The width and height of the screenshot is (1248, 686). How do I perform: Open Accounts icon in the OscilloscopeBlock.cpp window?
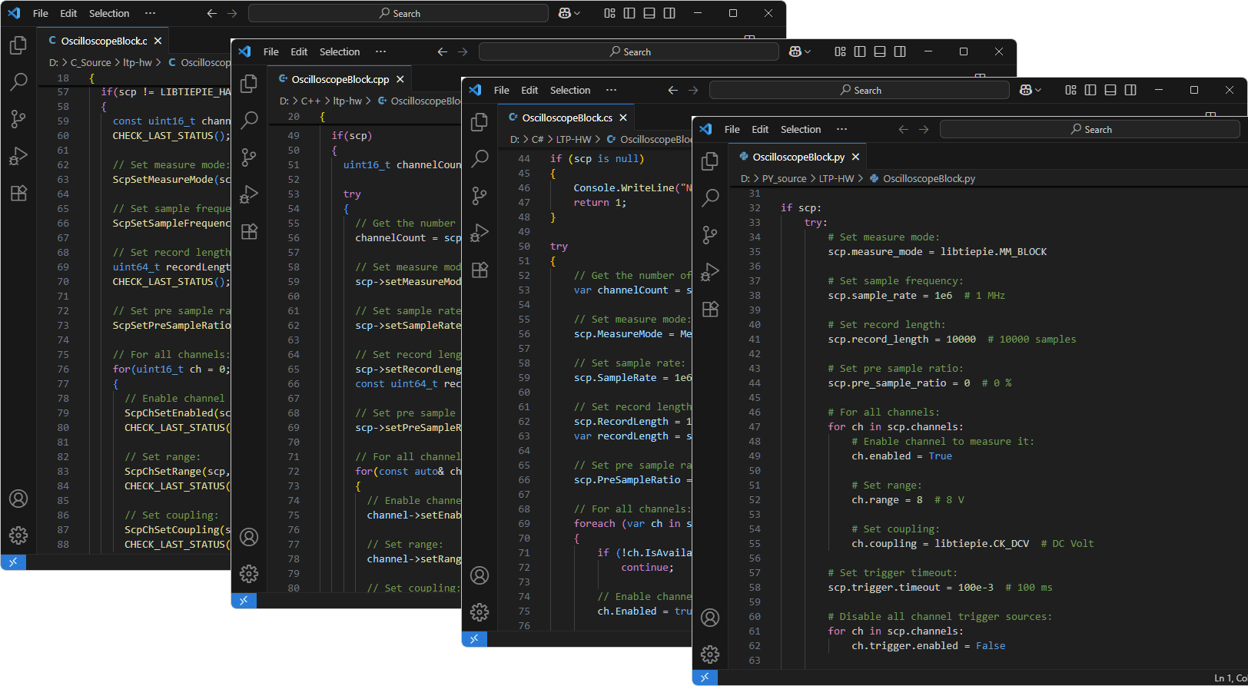(x=249, y=537)
